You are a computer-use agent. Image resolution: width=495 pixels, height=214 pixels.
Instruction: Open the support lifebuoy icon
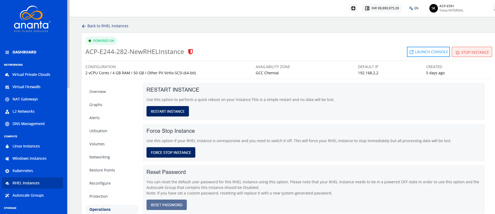click(x=353, y=8)
